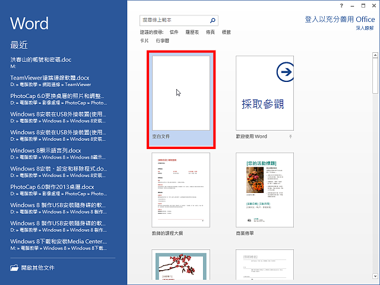Open recent file Windows 8下載和安裝Media Center
Viewport: 380px width, 285px height.
[x=58, y=244]
